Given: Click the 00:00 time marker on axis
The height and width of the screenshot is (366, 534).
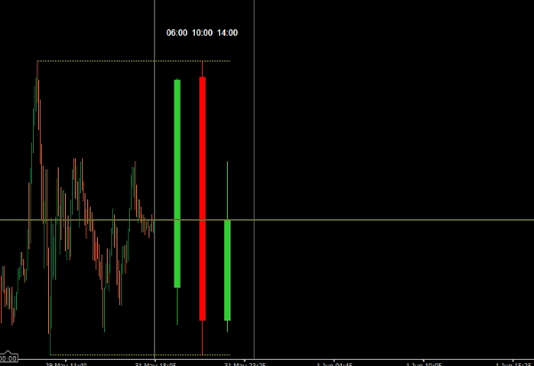Looking at the screenshot, I should tap(8, 359).
